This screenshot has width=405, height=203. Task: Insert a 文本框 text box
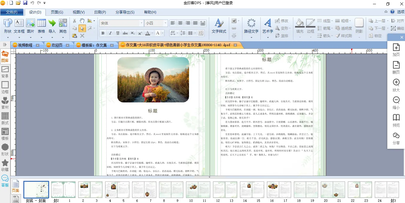pyautogui.click(x=19, y=26)
